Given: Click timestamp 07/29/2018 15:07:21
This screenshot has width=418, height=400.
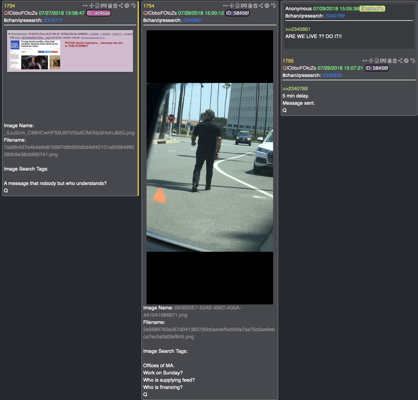Looking at the screenshot, I should click(340, 68).
